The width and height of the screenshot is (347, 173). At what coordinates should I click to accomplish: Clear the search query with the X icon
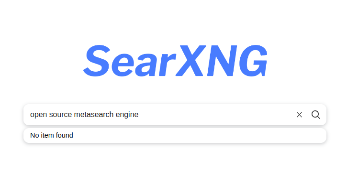click(299, 115)
